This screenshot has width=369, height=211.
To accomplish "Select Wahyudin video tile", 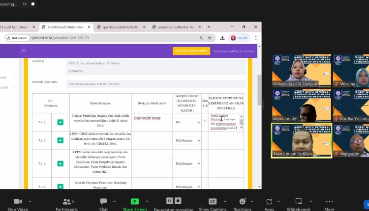I will coord(351,140).
